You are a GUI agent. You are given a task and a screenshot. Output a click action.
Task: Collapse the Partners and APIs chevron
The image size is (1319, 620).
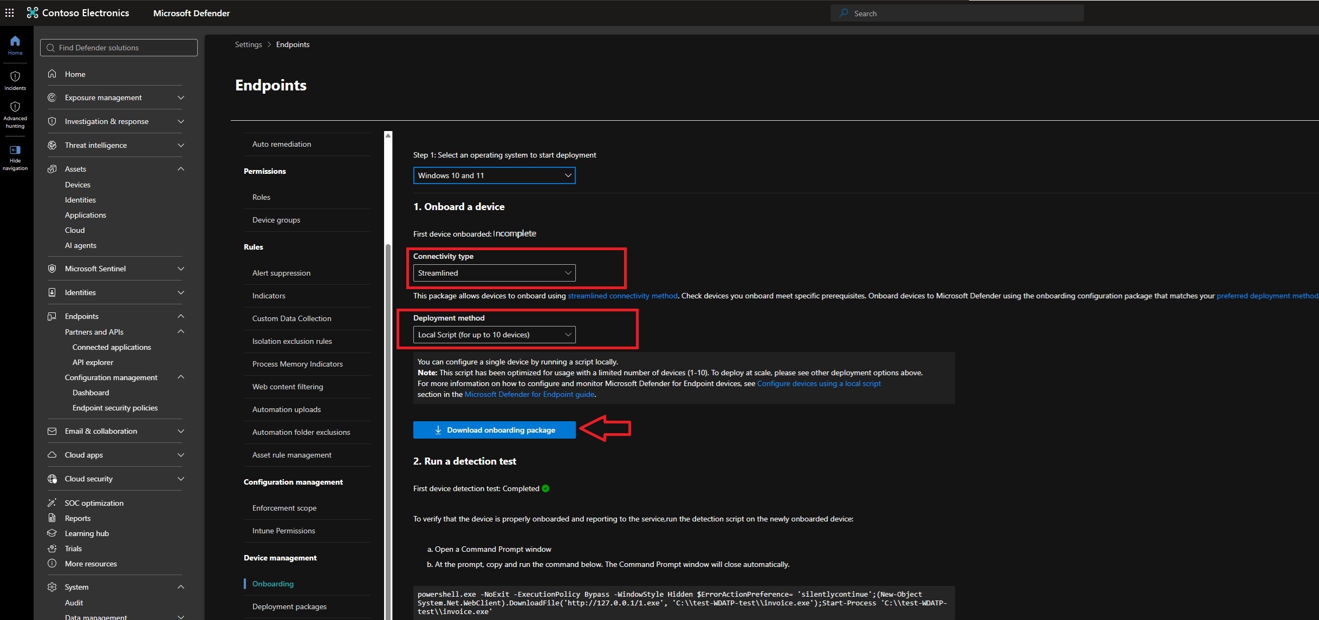click(x=181, y=332)
